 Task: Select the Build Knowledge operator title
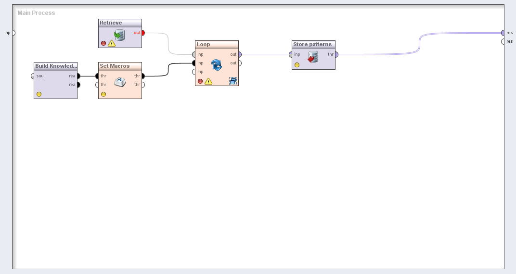coord(55,66)
